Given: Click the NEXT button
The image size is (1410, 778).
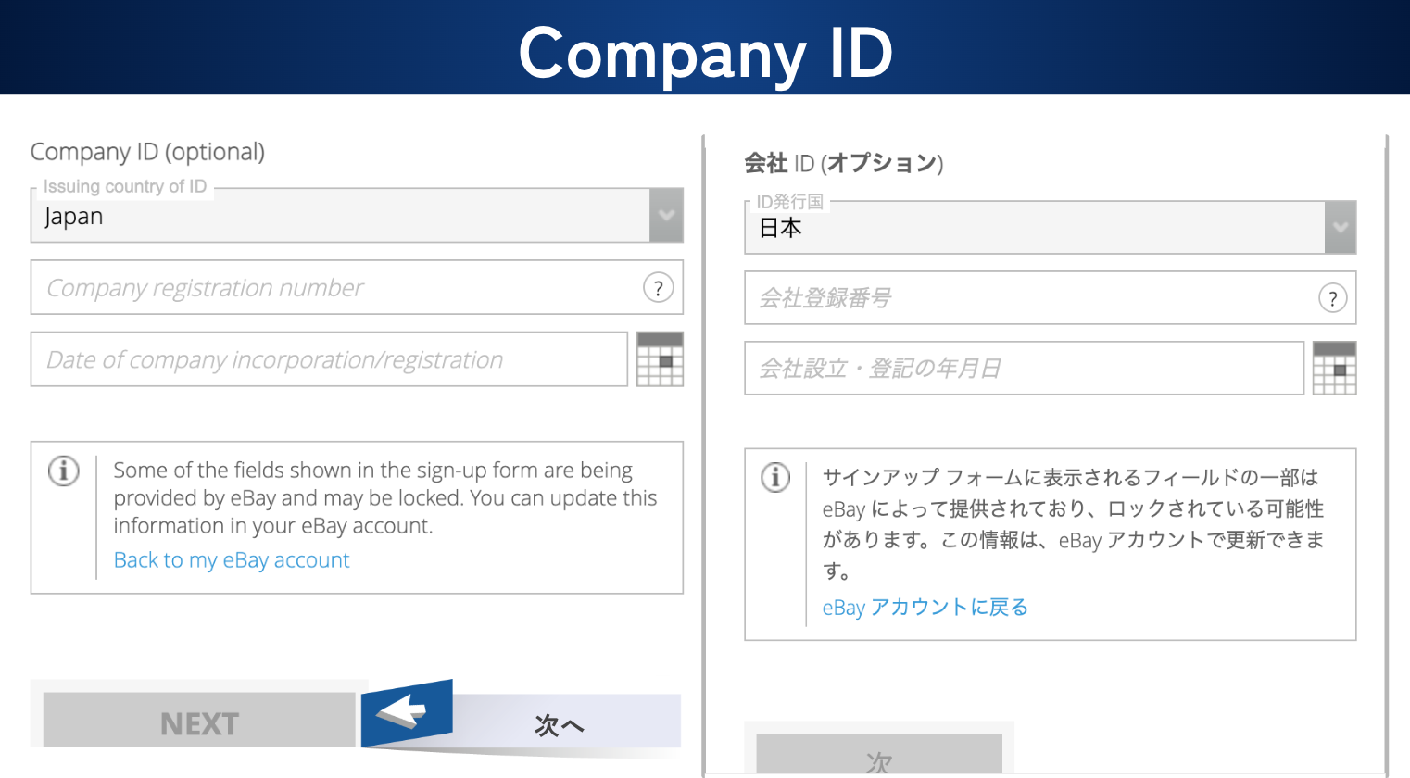Looking at the screenshot, I should coord(199,720).
